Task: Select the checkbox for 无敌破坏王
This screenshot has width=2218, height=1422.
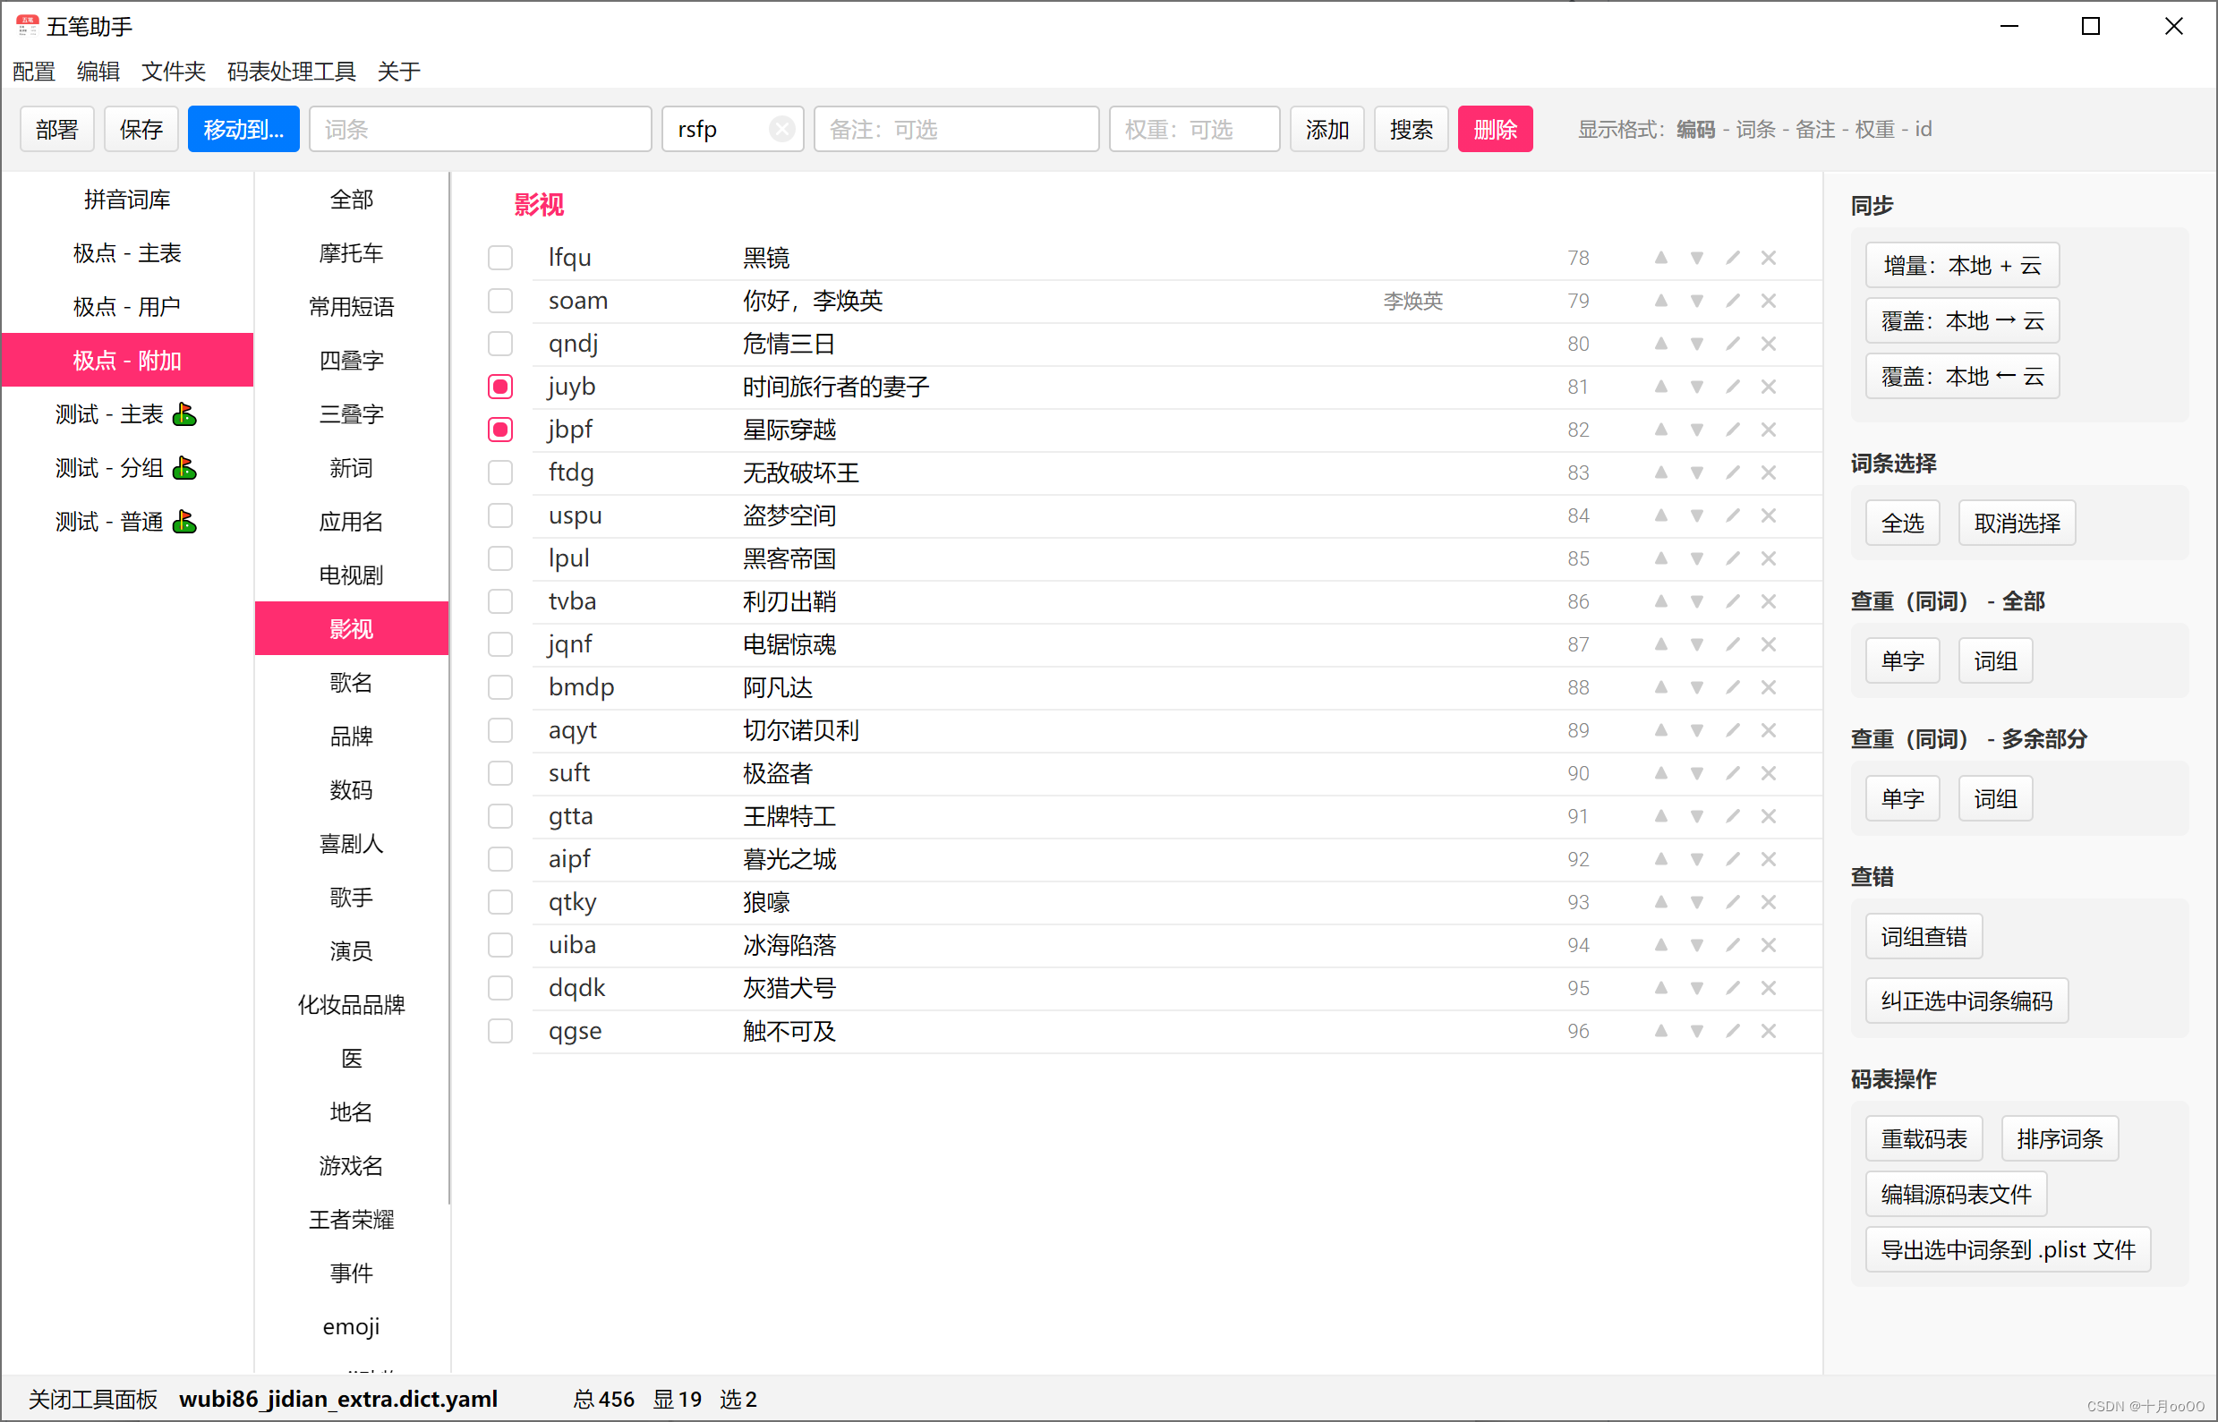Action: point(499,472)
